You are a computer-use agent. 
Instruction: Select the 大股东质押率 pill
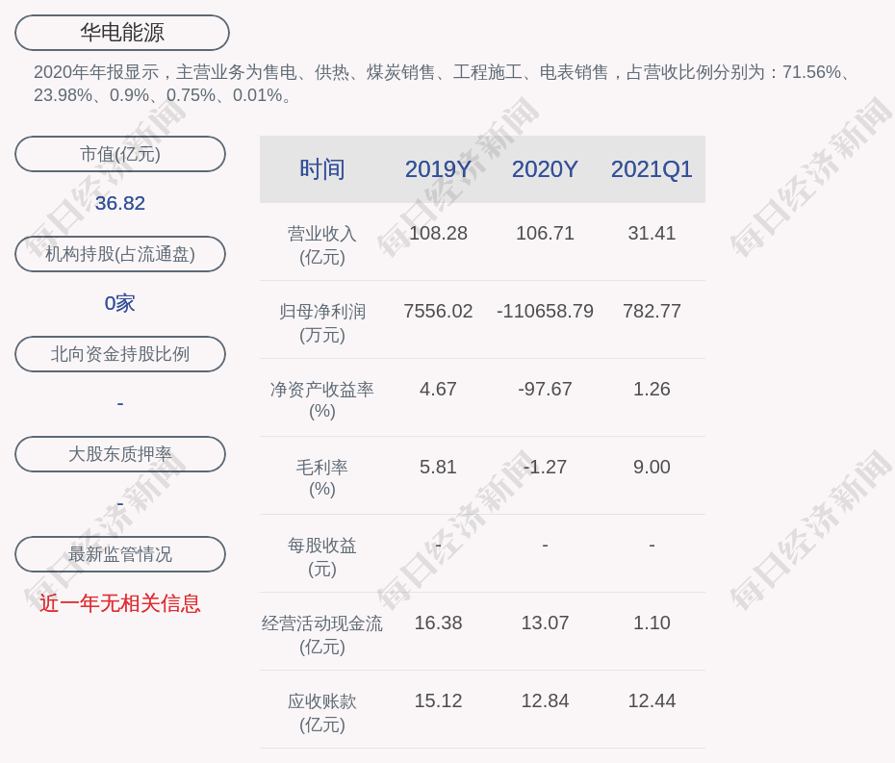120,454
